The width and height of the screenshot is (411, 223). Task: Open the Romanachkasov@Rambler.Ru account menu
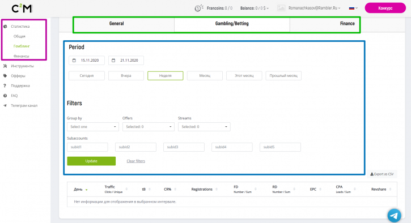pos(314,8)
